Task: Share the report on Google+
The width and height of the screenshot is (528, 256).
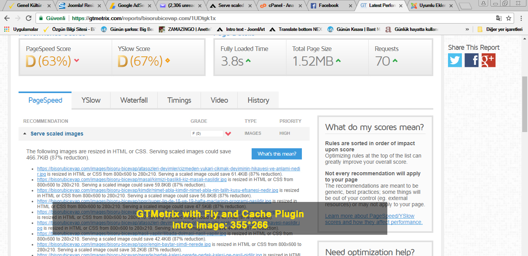Action: pos(488,60)
